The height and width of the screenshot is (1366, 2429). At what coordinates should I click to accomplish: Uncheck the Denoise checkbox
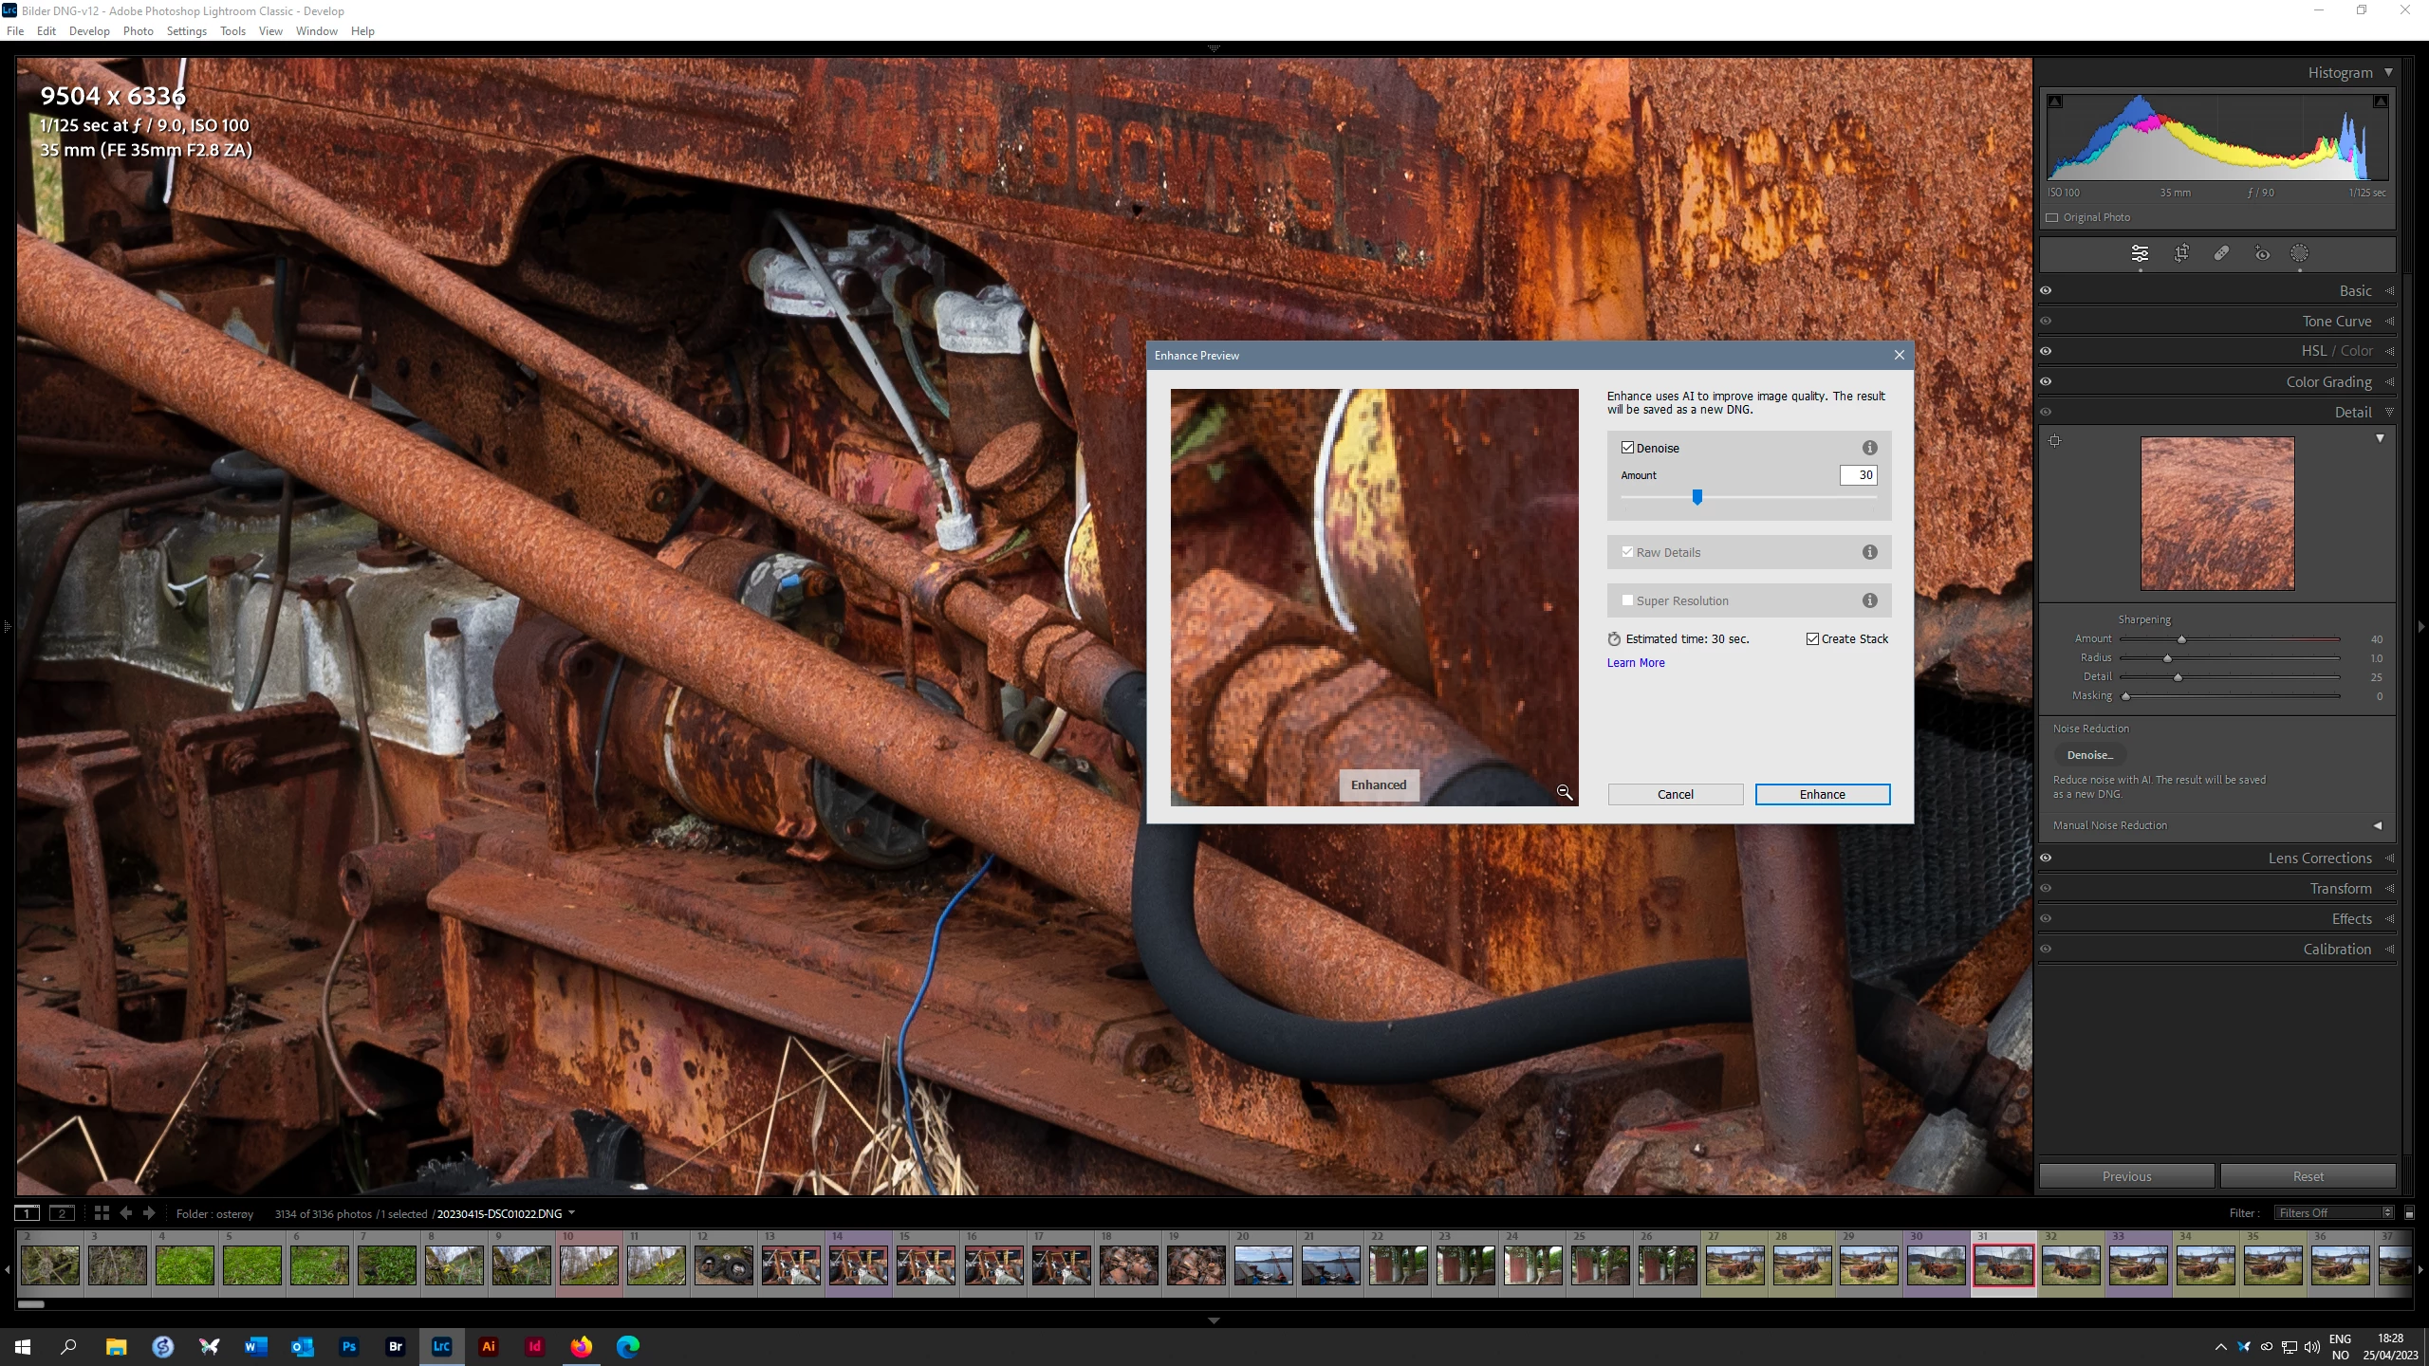[1628, 448]
